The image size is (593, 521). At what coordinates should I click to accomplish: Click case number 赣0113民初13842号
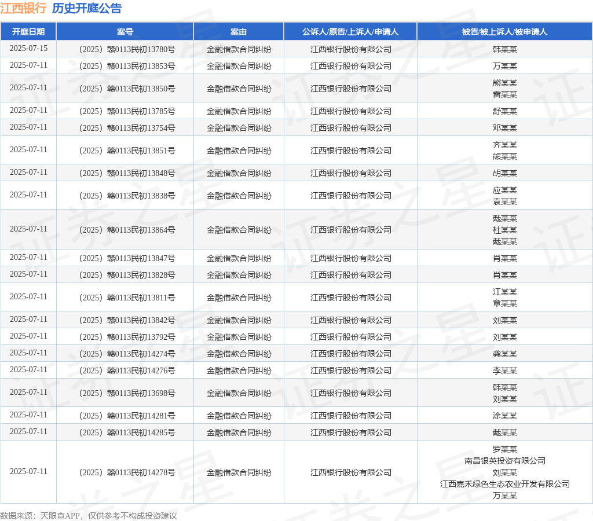tap(127, 320)
